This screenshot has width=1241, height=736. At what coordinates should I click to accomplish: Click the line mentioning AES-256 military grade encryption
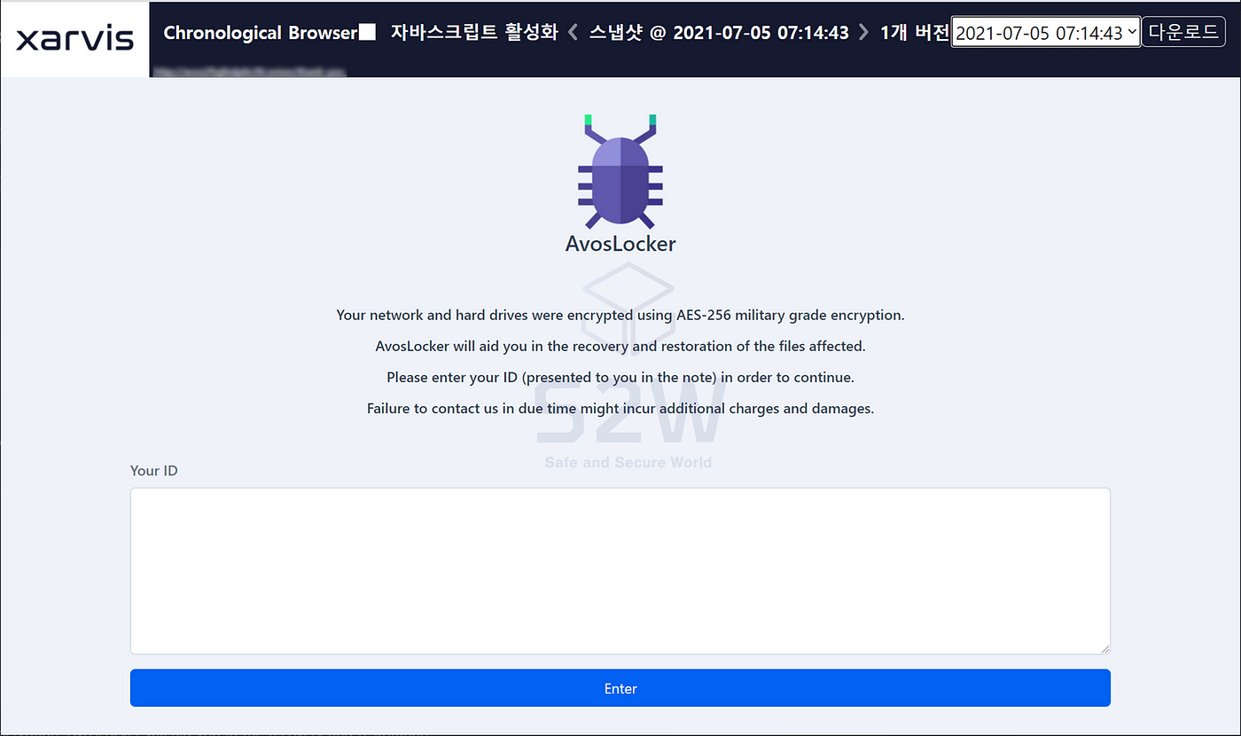coord(620,315)
